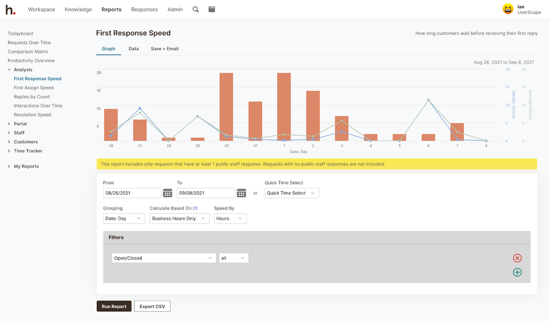Remove the Open/Closed filter with red X

tap(517, 258)
